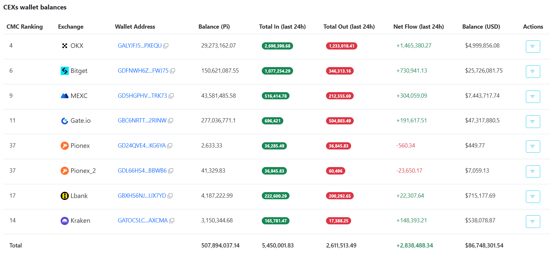Open Pionex wallet GD24QVE4...KG6YA link
The height and width of the screenshot is (253, 550).
tap(141, 146)
